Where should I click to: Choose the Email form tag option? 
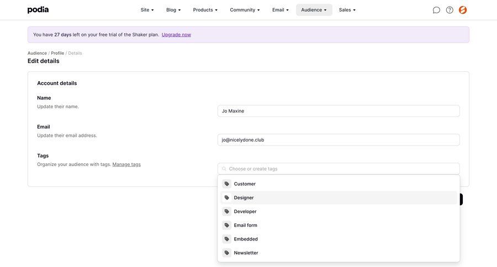point(339,225)
